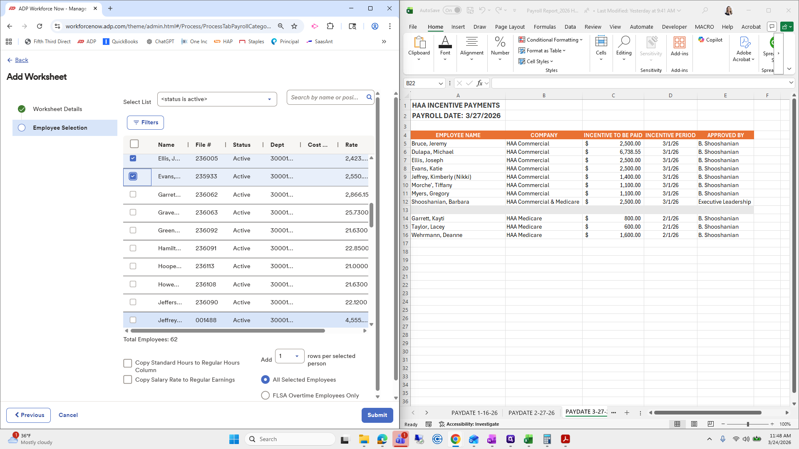Open the Formulas ribbon tab
Viewport: 799px width, 449px height.
coord(544,27)
